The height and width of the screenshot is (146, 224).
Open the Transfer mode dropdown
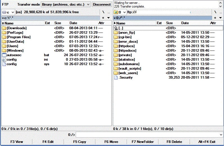click(x=88, y=4)
